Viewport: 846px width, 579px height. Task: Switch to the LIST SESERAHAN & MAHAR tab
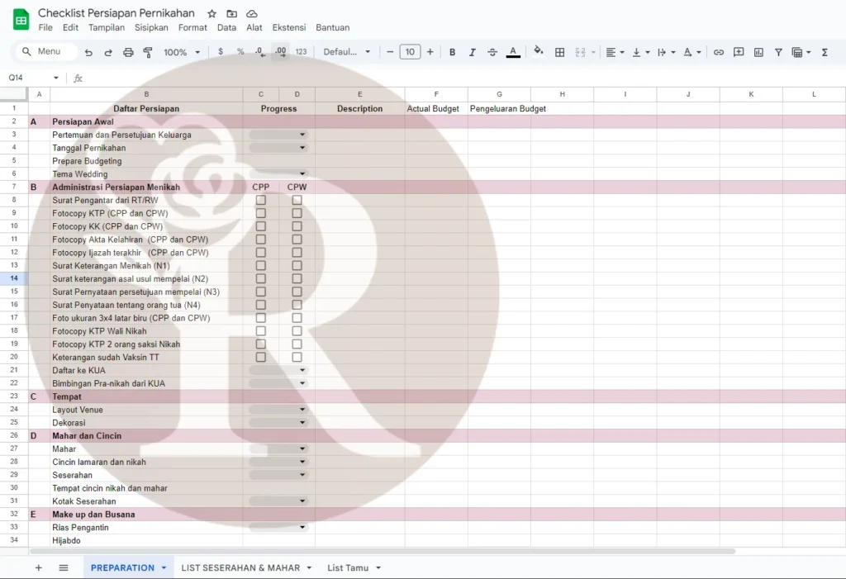240,568
